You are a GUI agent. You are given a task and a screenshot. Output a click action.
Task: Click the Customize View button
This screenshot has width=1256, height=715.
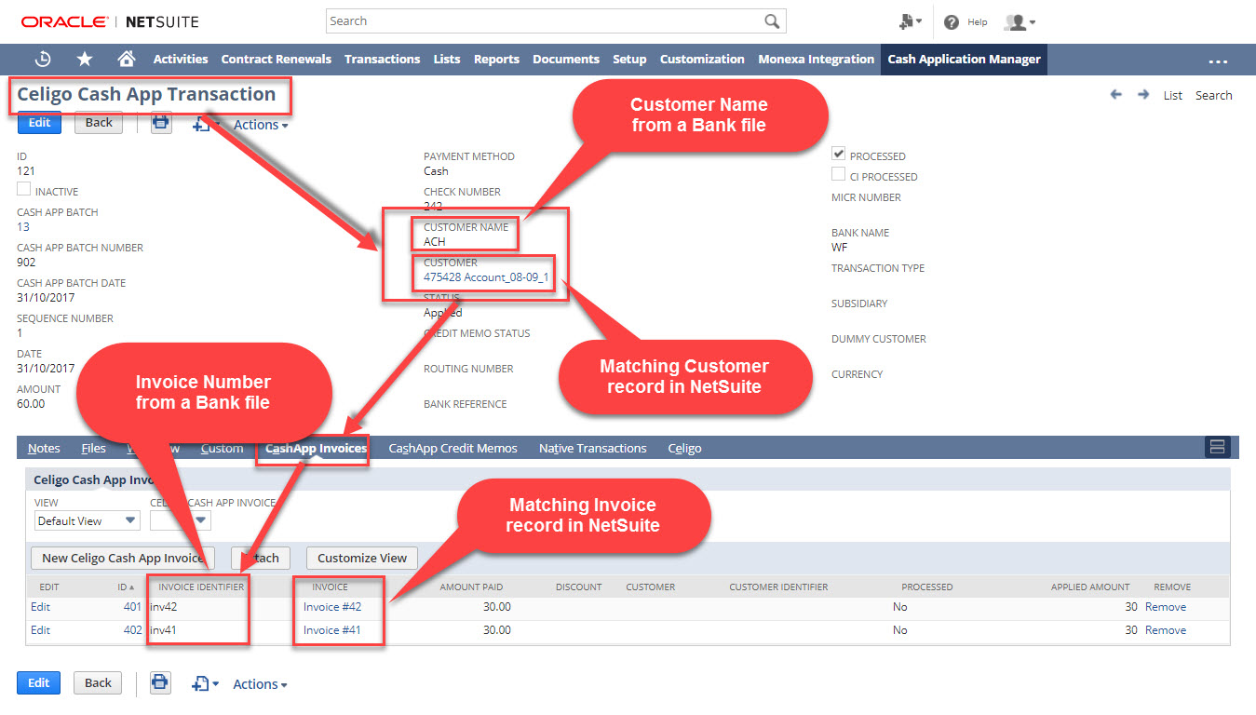(x=362, y=558)
